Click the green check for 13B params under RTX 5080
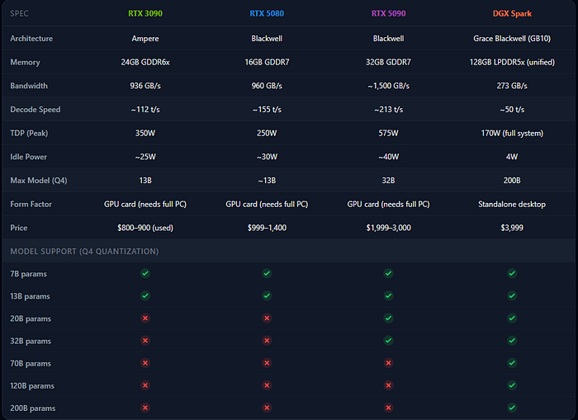This screenshot has width=578, height=420. [x=267, y=295]
